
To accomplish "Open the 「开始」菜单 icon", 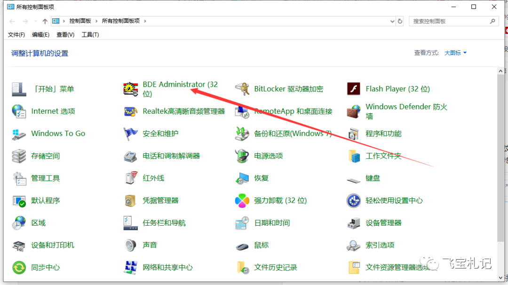I will tap(19, 89).
